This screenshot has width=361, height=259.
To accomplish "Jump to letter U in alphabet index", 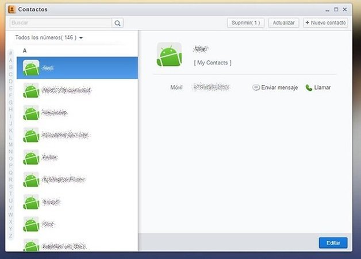I will pyautogui.click(x=10, y=200).
